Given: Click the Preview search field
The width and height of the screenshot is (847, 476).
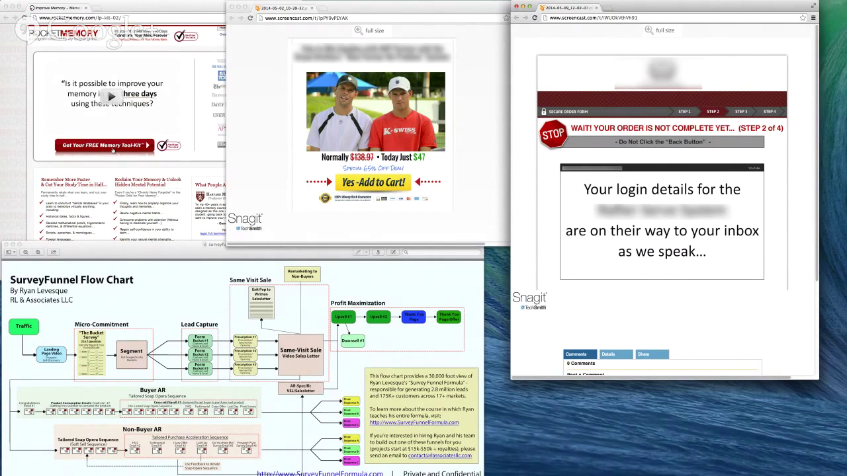Looking at the screenshot, I should point(442,252).
